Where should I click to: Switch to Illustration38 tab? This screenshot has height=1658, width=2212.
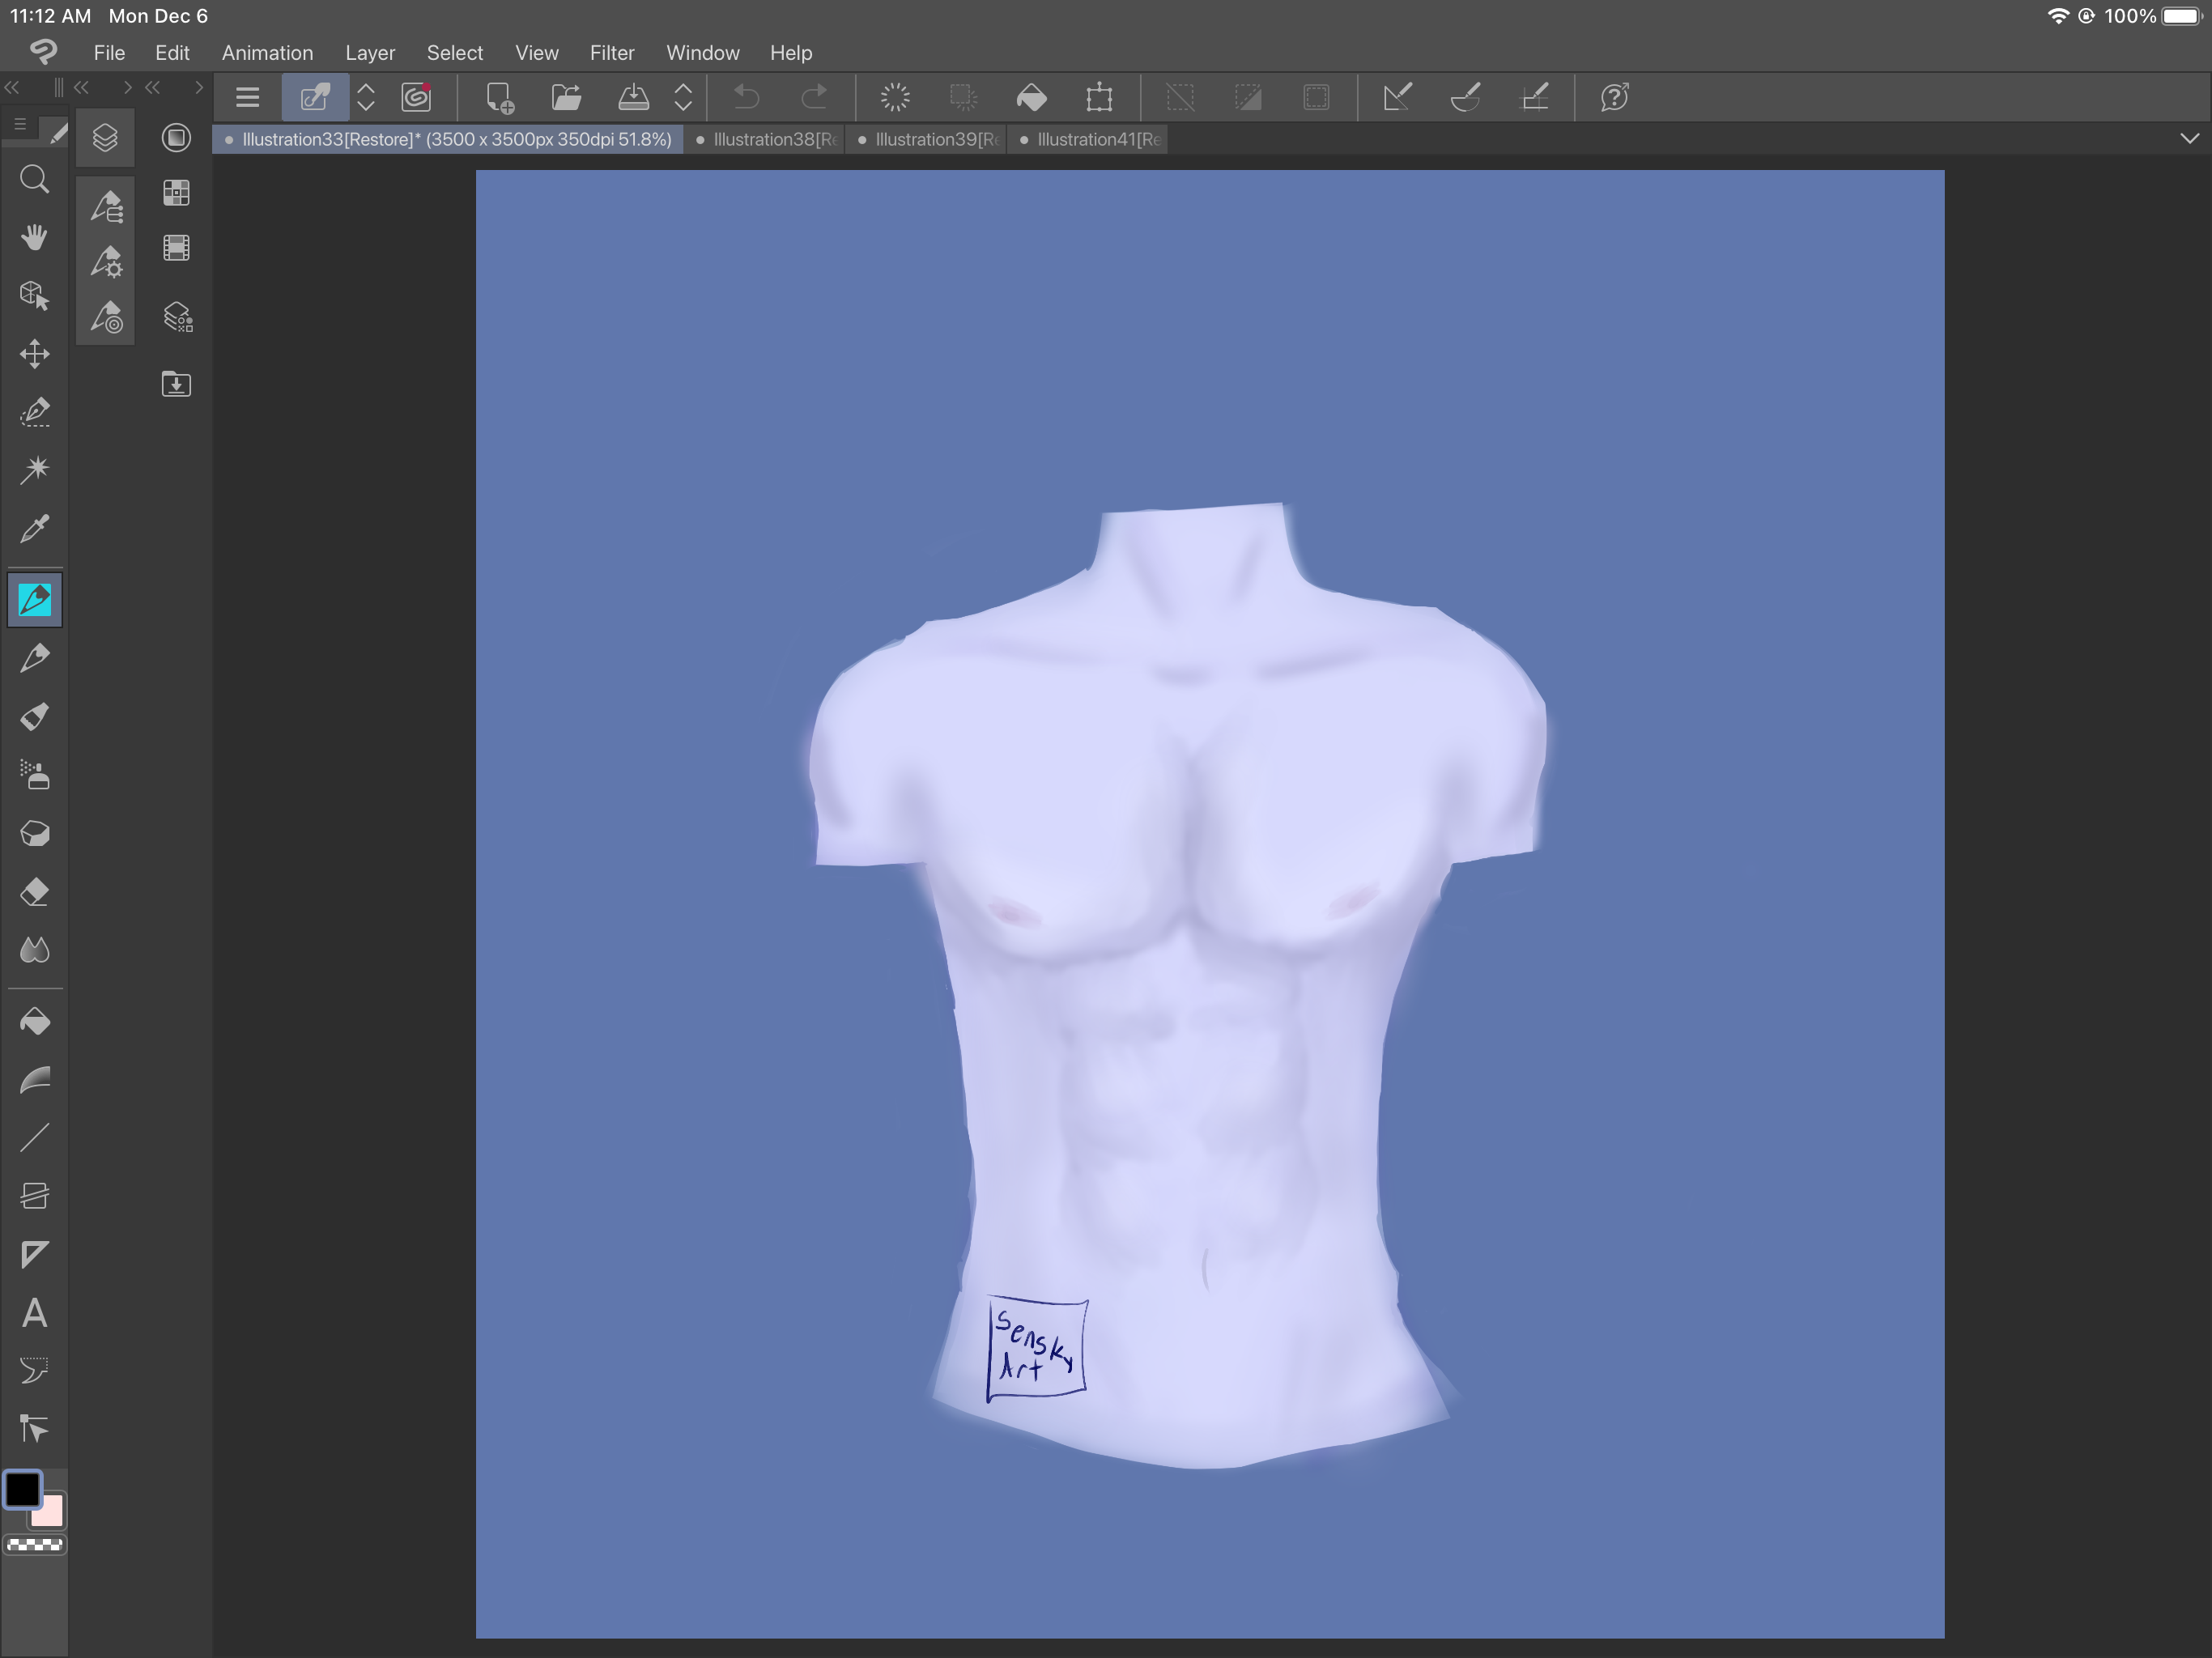(766, 139)
